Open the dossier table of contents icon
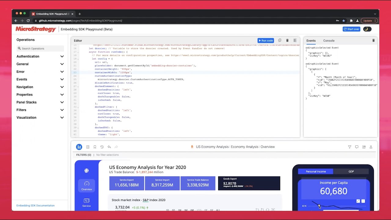Image resolution: width=391 pixels, height=220 pixels. pos(88,147)
